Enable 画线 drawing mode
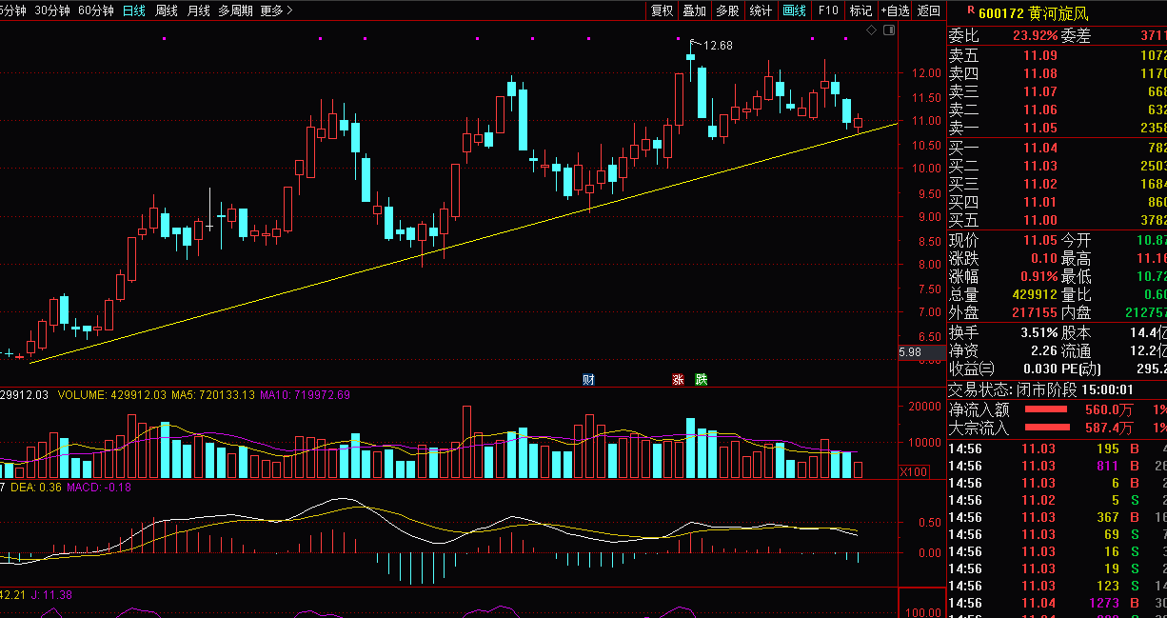Viewport: 1167px width, 618px height. coord(794,10)
